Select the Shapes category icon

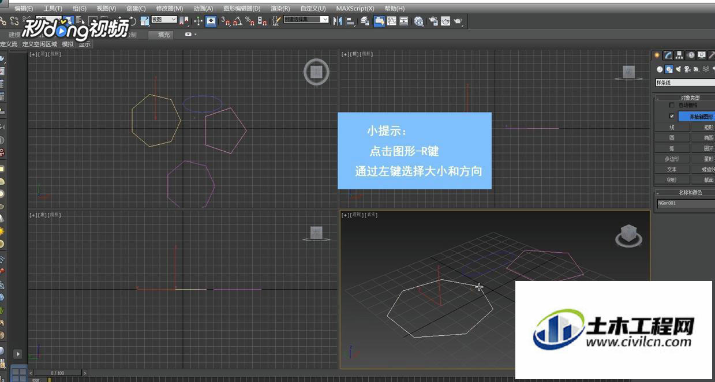pyautogui.click(x=669, y=69)
